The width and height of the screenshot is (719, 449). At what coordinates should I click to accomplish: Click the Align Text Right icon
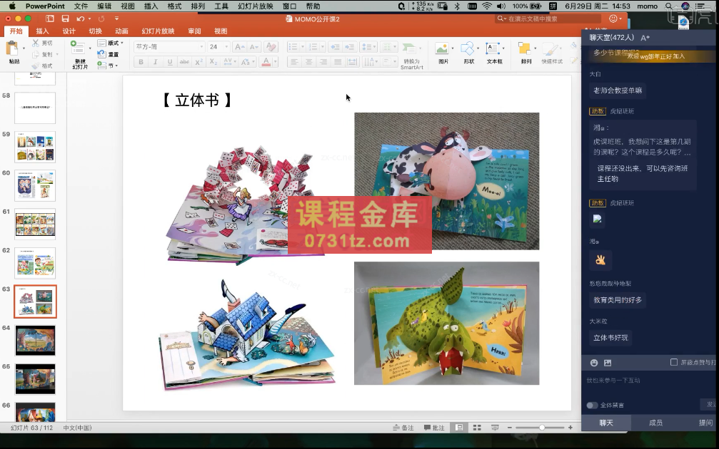[323, 62]
